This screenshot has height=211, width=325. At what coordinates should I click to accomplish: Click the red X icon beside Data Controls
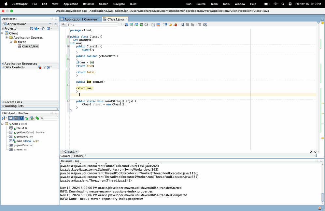click(x=40, y=67)
